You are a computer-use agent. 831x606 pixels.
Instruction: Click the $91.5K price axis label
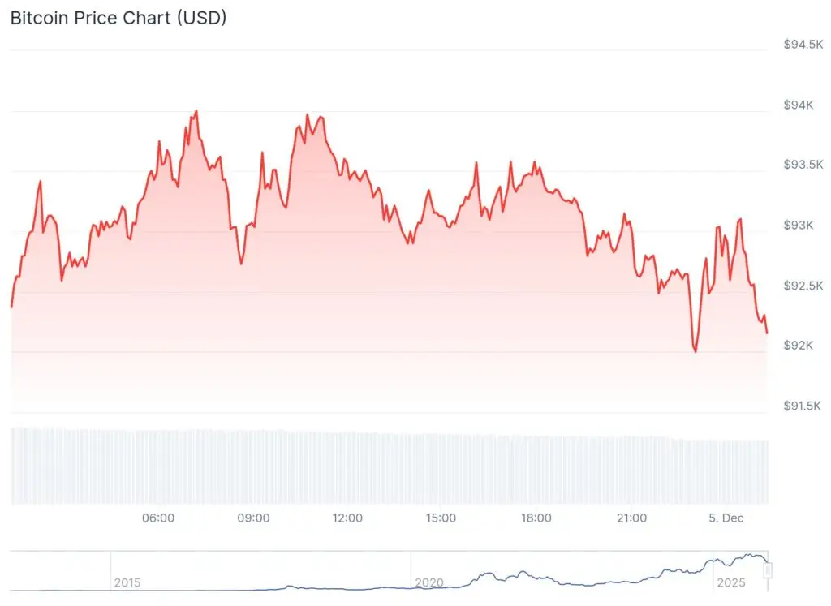802,406
